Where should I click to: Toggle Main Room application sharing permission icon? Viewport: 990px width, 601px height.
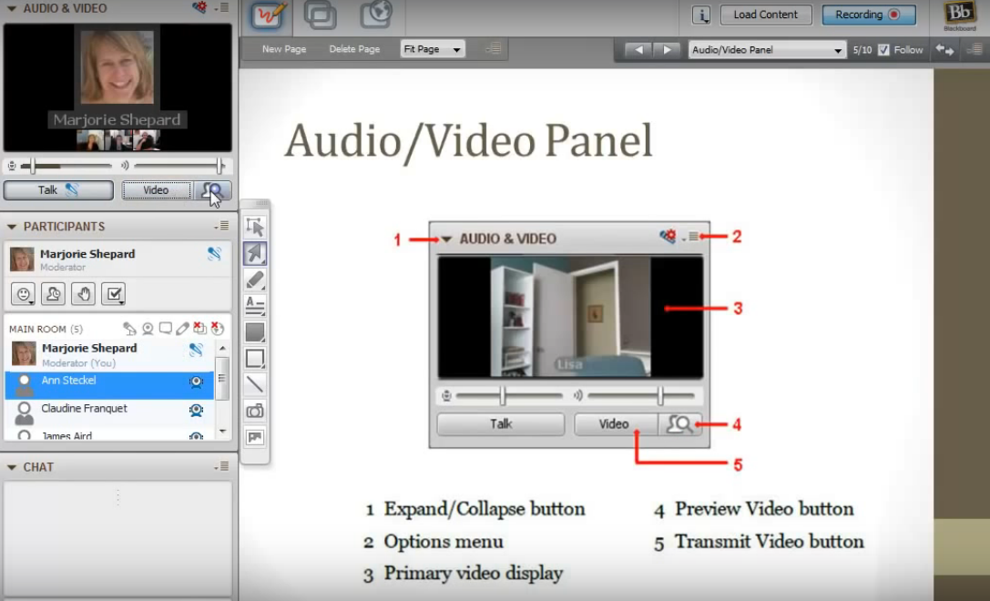(199, 329)
